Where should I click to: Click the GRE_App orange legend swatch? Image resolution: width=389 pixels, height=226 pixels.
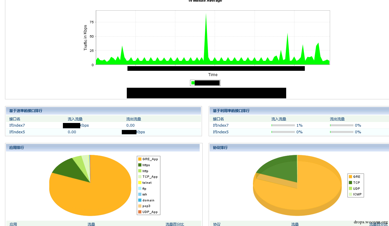[x=140, y=159]
